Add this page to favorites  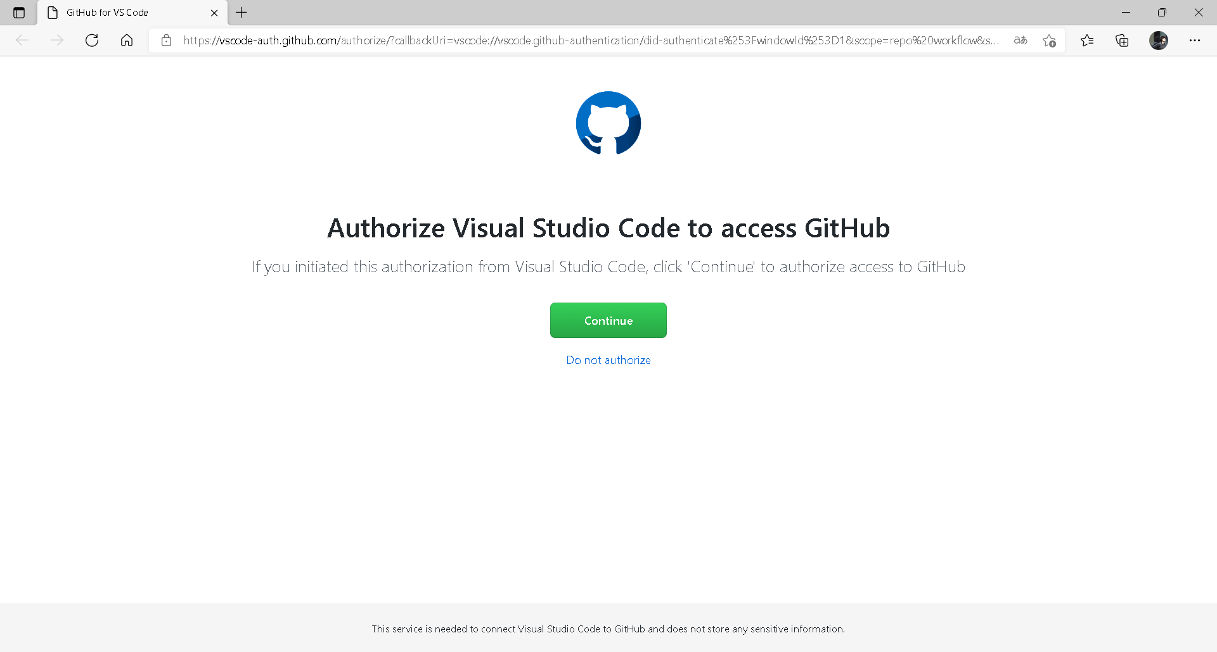(1050, 40)
